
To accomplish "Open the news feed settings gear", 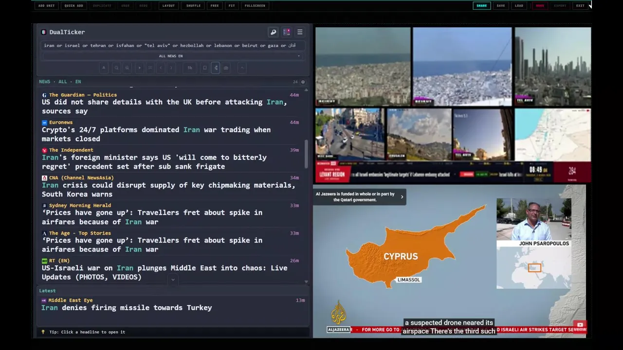I will pos(303,82).
